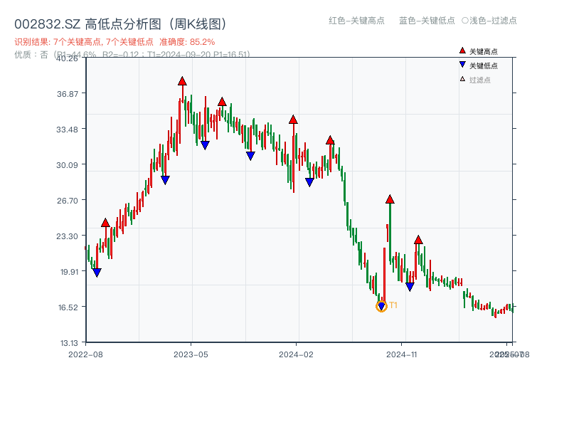The height and width of the screenshot is (427, 569).
Task: Click the x-axis label 2023-05
Action: pyautogui.click(x=191, y=354)
